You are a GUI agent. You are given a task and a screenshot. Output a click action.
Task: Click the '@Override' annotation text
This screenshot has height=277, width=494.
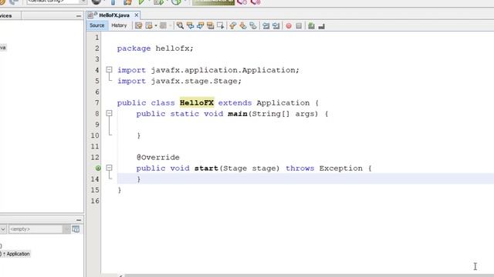[158, 157]
